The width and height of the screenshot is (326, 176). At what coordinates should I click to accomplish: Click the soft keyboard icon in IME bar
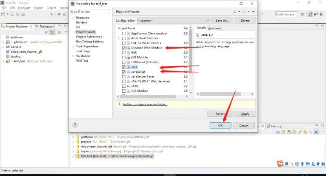click(308, 164)
